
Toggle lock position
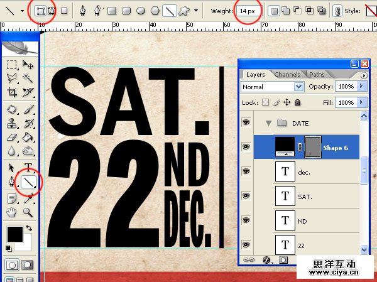click(287, 102)
